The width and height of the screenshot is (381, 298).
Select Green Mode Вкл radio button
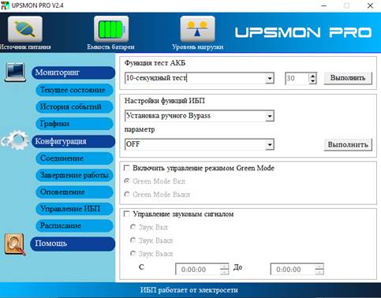[127, 181]
